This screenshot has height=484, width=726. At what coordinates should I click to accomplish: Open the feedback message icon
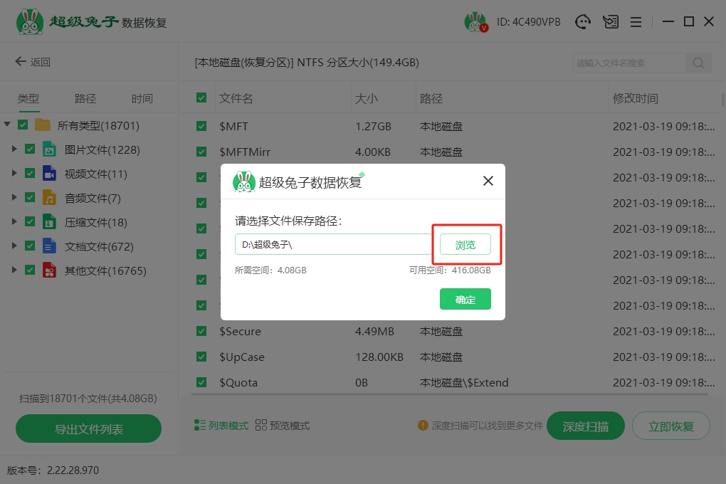610,22
